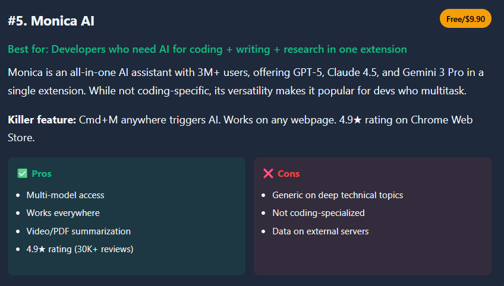Image resolution: width=504 pixels, height=286 pixels.
Task: Click the 'Works everywhere' pro item
Action: coord(63,213)
